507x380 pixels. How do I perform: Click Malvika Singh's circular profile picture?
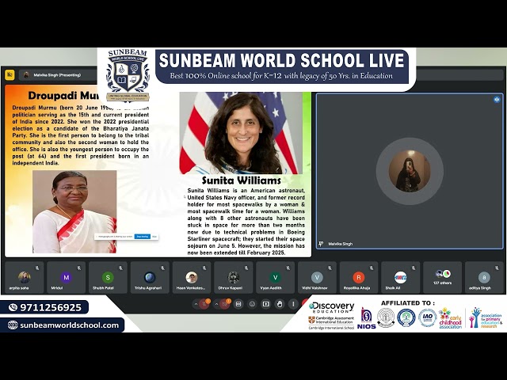(410, 171)
